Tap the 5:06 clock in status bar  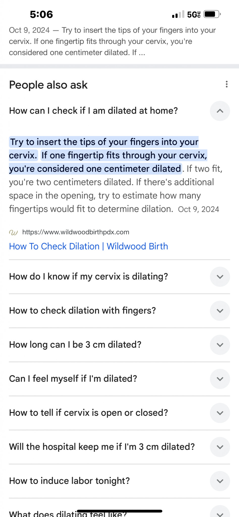(x=41, y=14)
